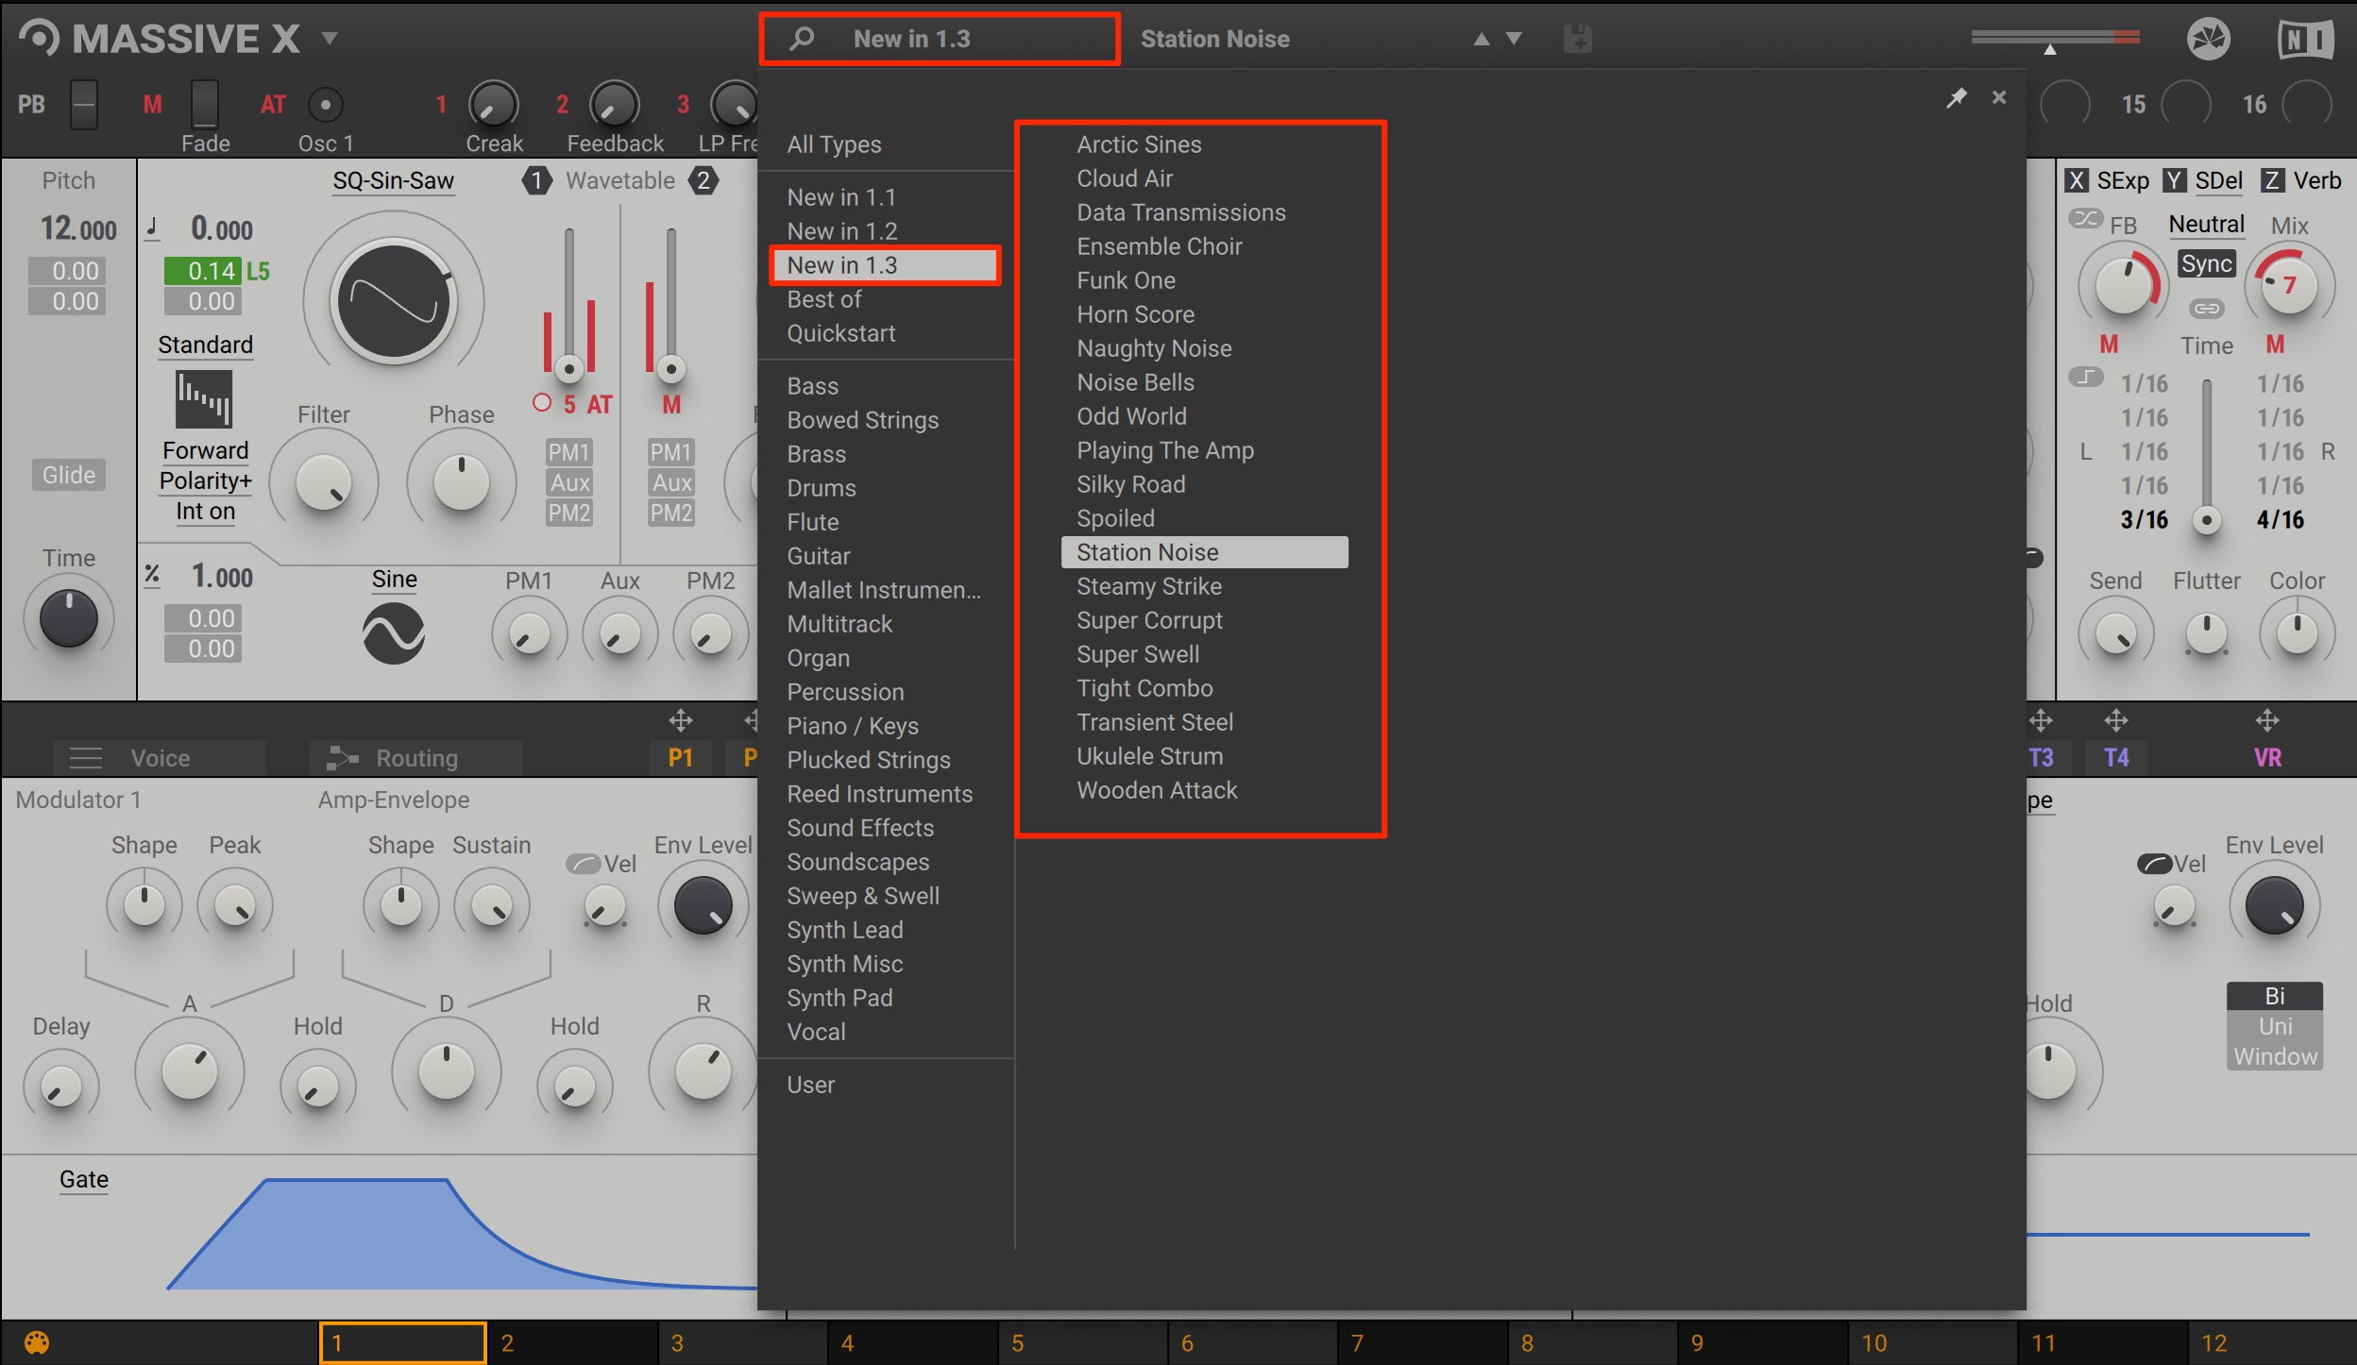Click the wavetable slider 2 handle

click(x=670, y=368)
